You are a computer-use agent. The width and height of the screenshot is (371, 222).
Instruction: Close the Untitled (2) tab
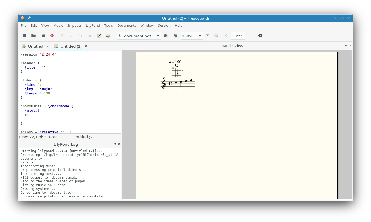click(x=86, y=46)
